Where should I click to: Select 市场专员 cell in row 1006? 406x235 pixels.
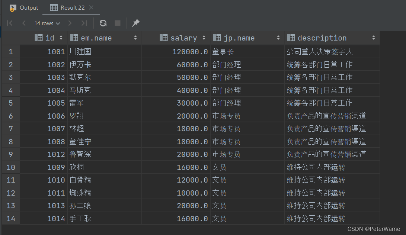[247, 116]
